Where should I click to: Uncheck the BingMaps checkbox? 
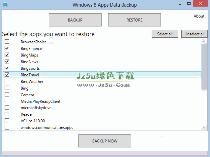(7, 55)
